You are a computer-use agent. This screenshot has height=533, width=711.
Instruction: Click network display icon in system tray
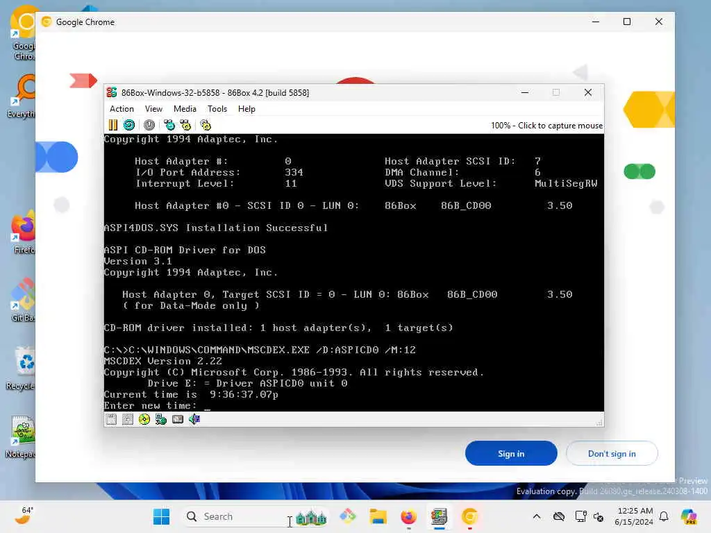click(580, 516)
